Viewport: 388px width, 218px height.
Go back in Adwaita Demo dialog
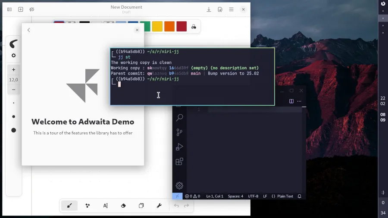[x=29, y=30]
